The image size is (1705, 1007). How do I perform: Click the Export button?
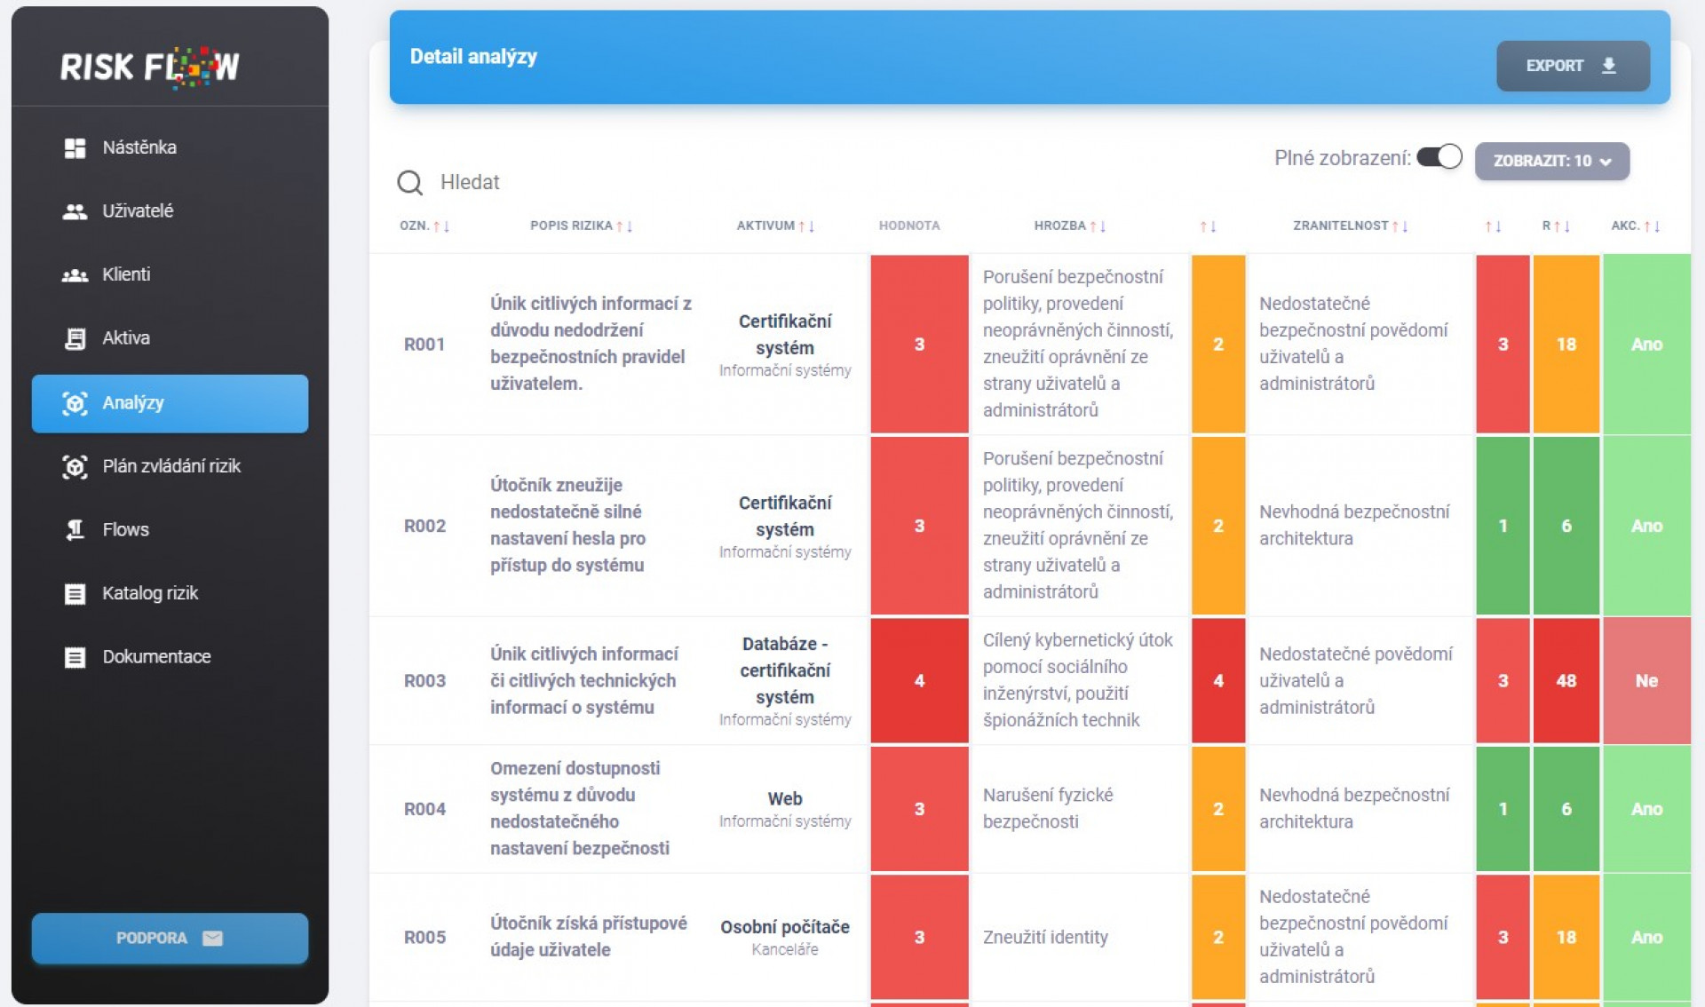click(x=1573, y=66)
